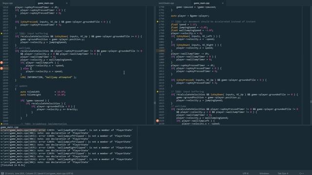The height and width of the screenshot is (175, 312).
Task: Click 'auto tileHeight' line in left pane
Action: (x=43, y=95)
